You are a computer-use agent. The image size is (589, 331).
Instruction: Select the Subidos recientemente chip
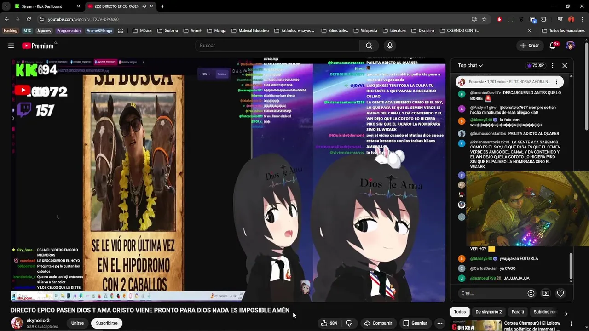[545, 312]
